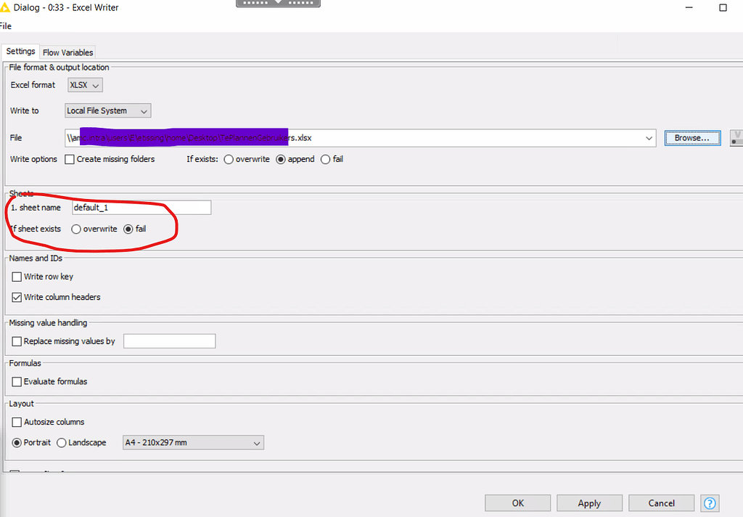Screen dimensions: 743x517
Task: Maximize the dialog window
Action: coord(723,7)
